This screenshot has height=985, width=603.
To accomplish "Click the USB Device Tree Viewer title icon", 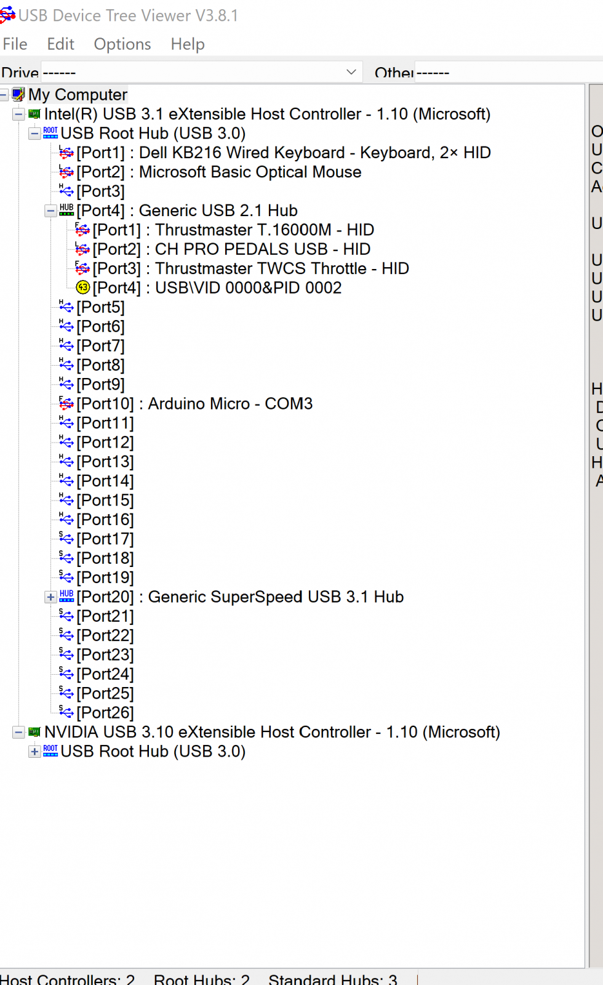I will [x=8, y=14].
